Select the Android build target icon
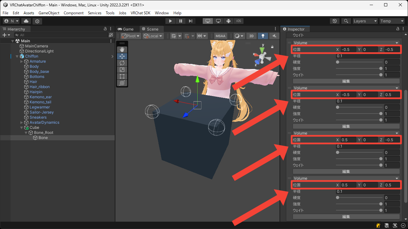Screen dimensions: 408x229 [x=229, y=21]
